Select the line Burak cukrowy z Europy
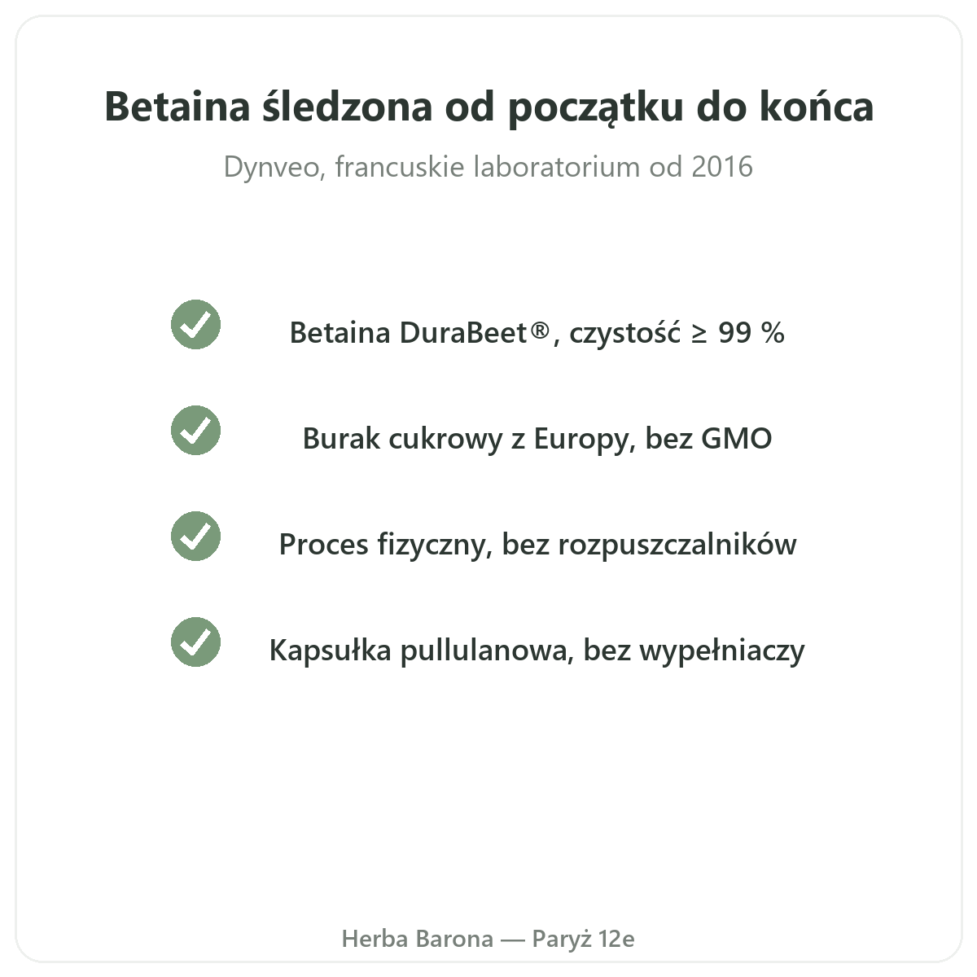 click(537, 438)
